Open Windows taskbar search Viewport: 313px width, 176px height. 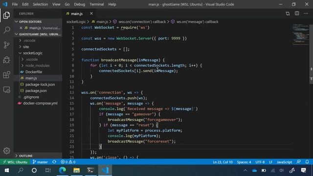(x=21, y=170)
